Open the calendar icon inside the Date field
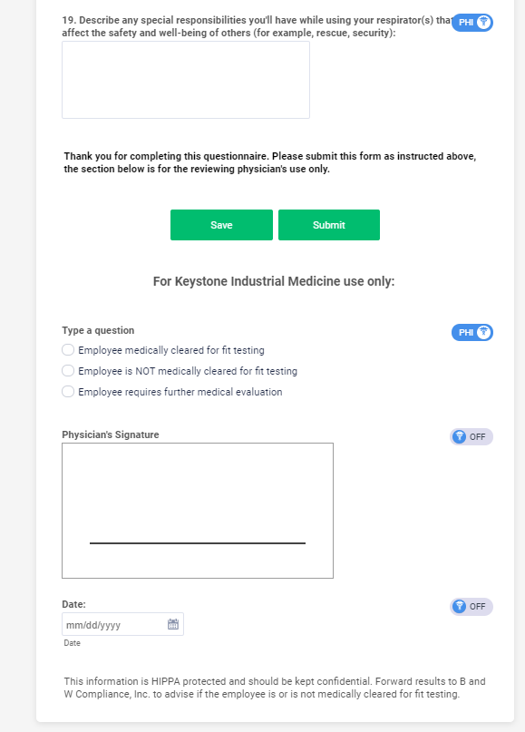This screenshot has height=732, width=525. (x=172, y=624)
